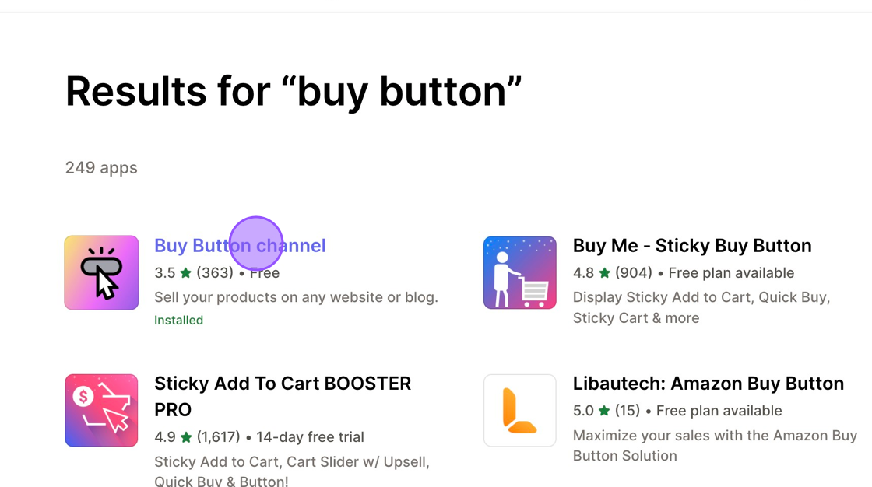
Task: Click the "14-day free trial" text
Action: 310,437
